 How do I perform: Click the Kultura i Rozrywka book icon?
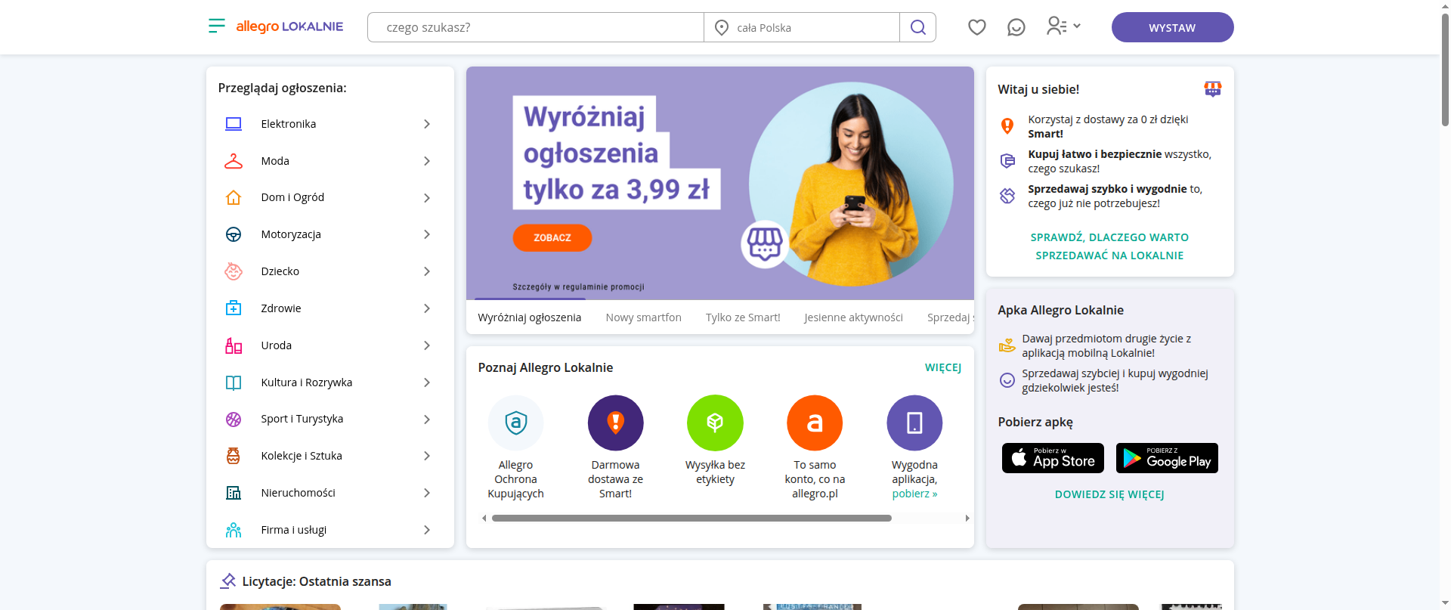pyautogui.click(x=234, y=382)
